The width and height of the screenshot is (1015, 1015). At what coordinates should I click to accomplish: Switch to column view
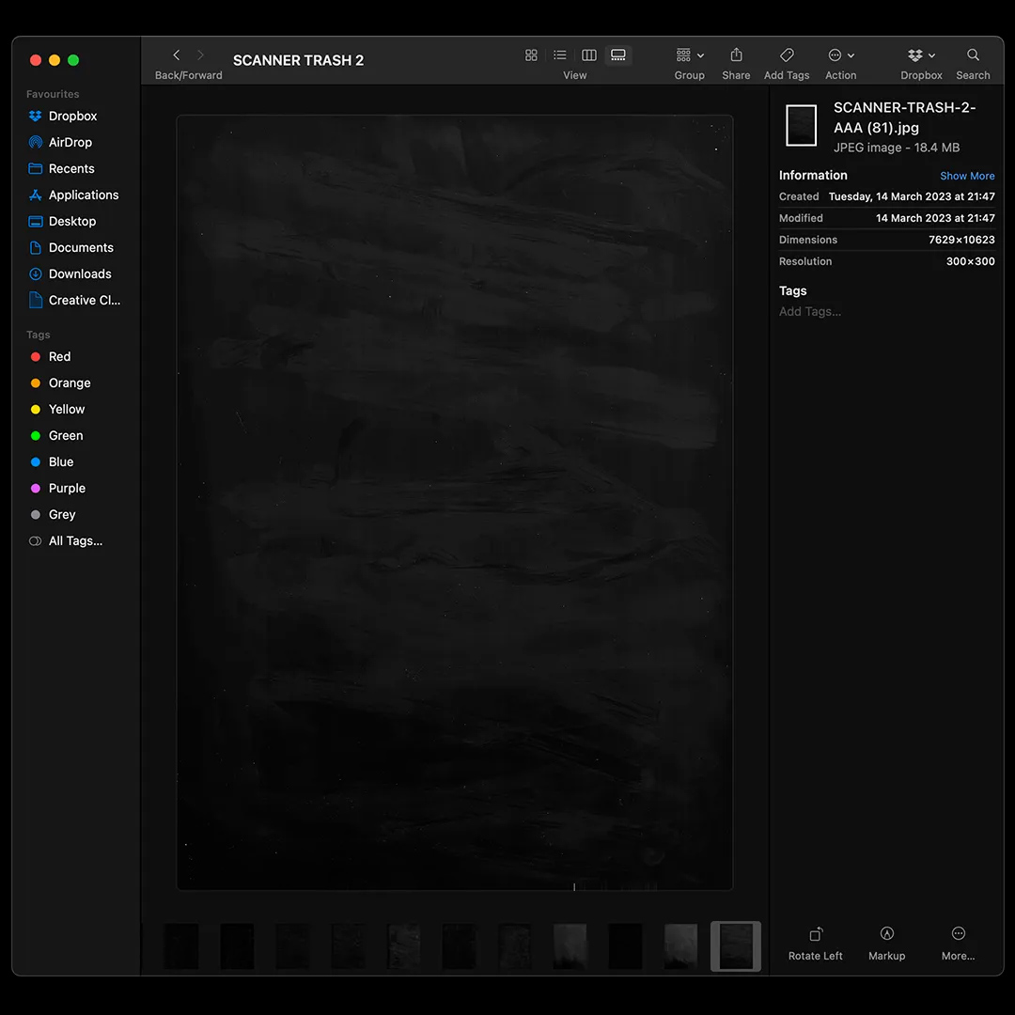pyautogui.click(x=589, y=55)
